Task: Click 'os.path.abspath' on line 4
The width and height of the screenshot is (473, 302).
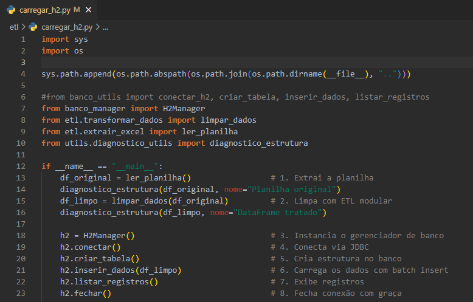Action: click(151, 74)
